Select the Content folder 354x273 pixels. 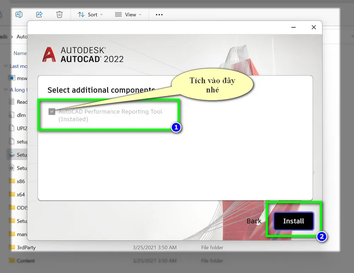coord(26,261)
